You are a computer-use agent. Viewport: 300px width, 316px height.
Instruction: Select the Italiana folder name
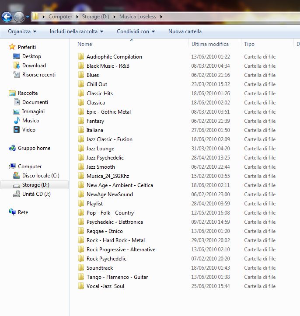(95, 130)
